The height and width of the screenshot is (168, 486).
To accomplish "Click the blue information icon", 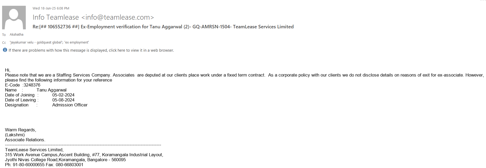I will [5, 50].
